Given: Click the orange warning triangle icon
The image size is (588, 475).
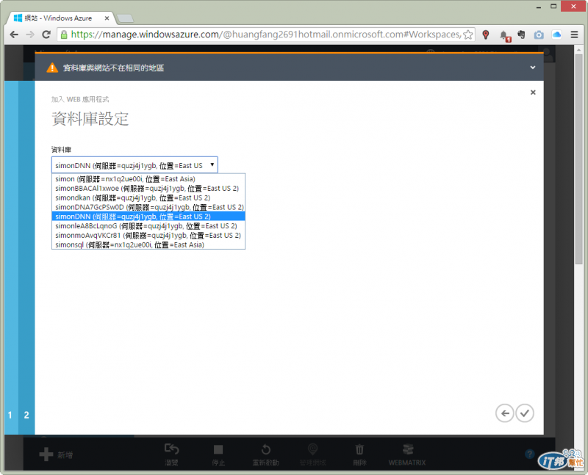Looking at the screenshot, I should [52, 68].
